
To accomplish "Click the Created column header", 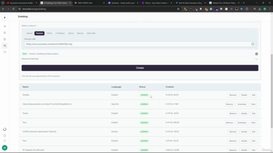I will [x=170, y=87].
